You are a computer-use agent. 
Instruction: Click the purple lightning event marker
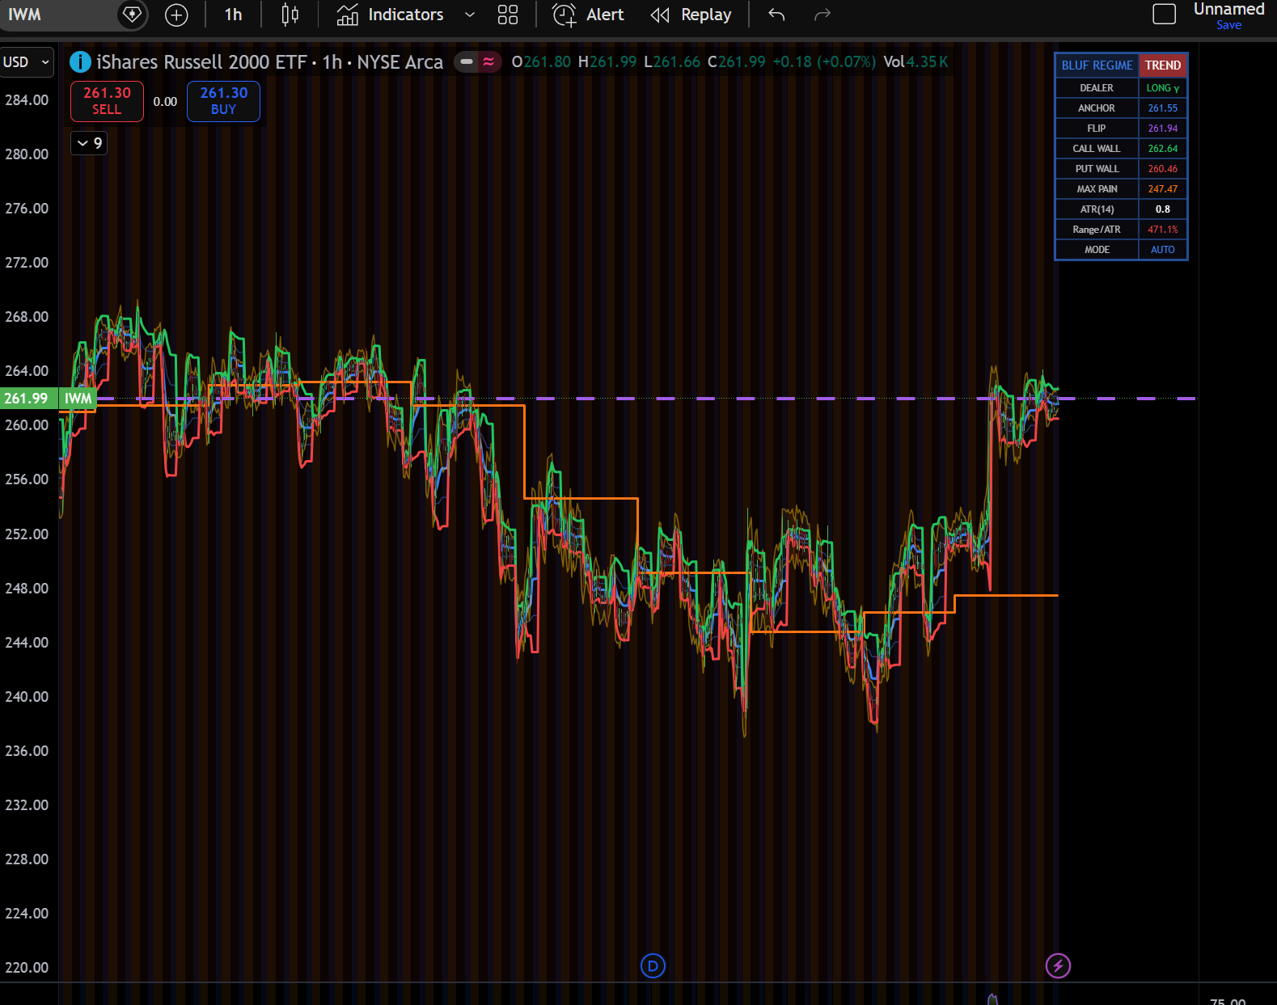[x=1058, y=965]
